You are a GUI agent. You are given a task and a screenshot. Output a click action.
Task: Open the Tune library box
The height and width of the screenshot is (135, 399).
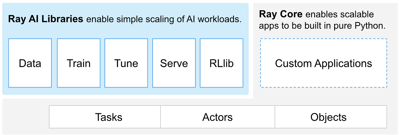[x=126, y=63]
